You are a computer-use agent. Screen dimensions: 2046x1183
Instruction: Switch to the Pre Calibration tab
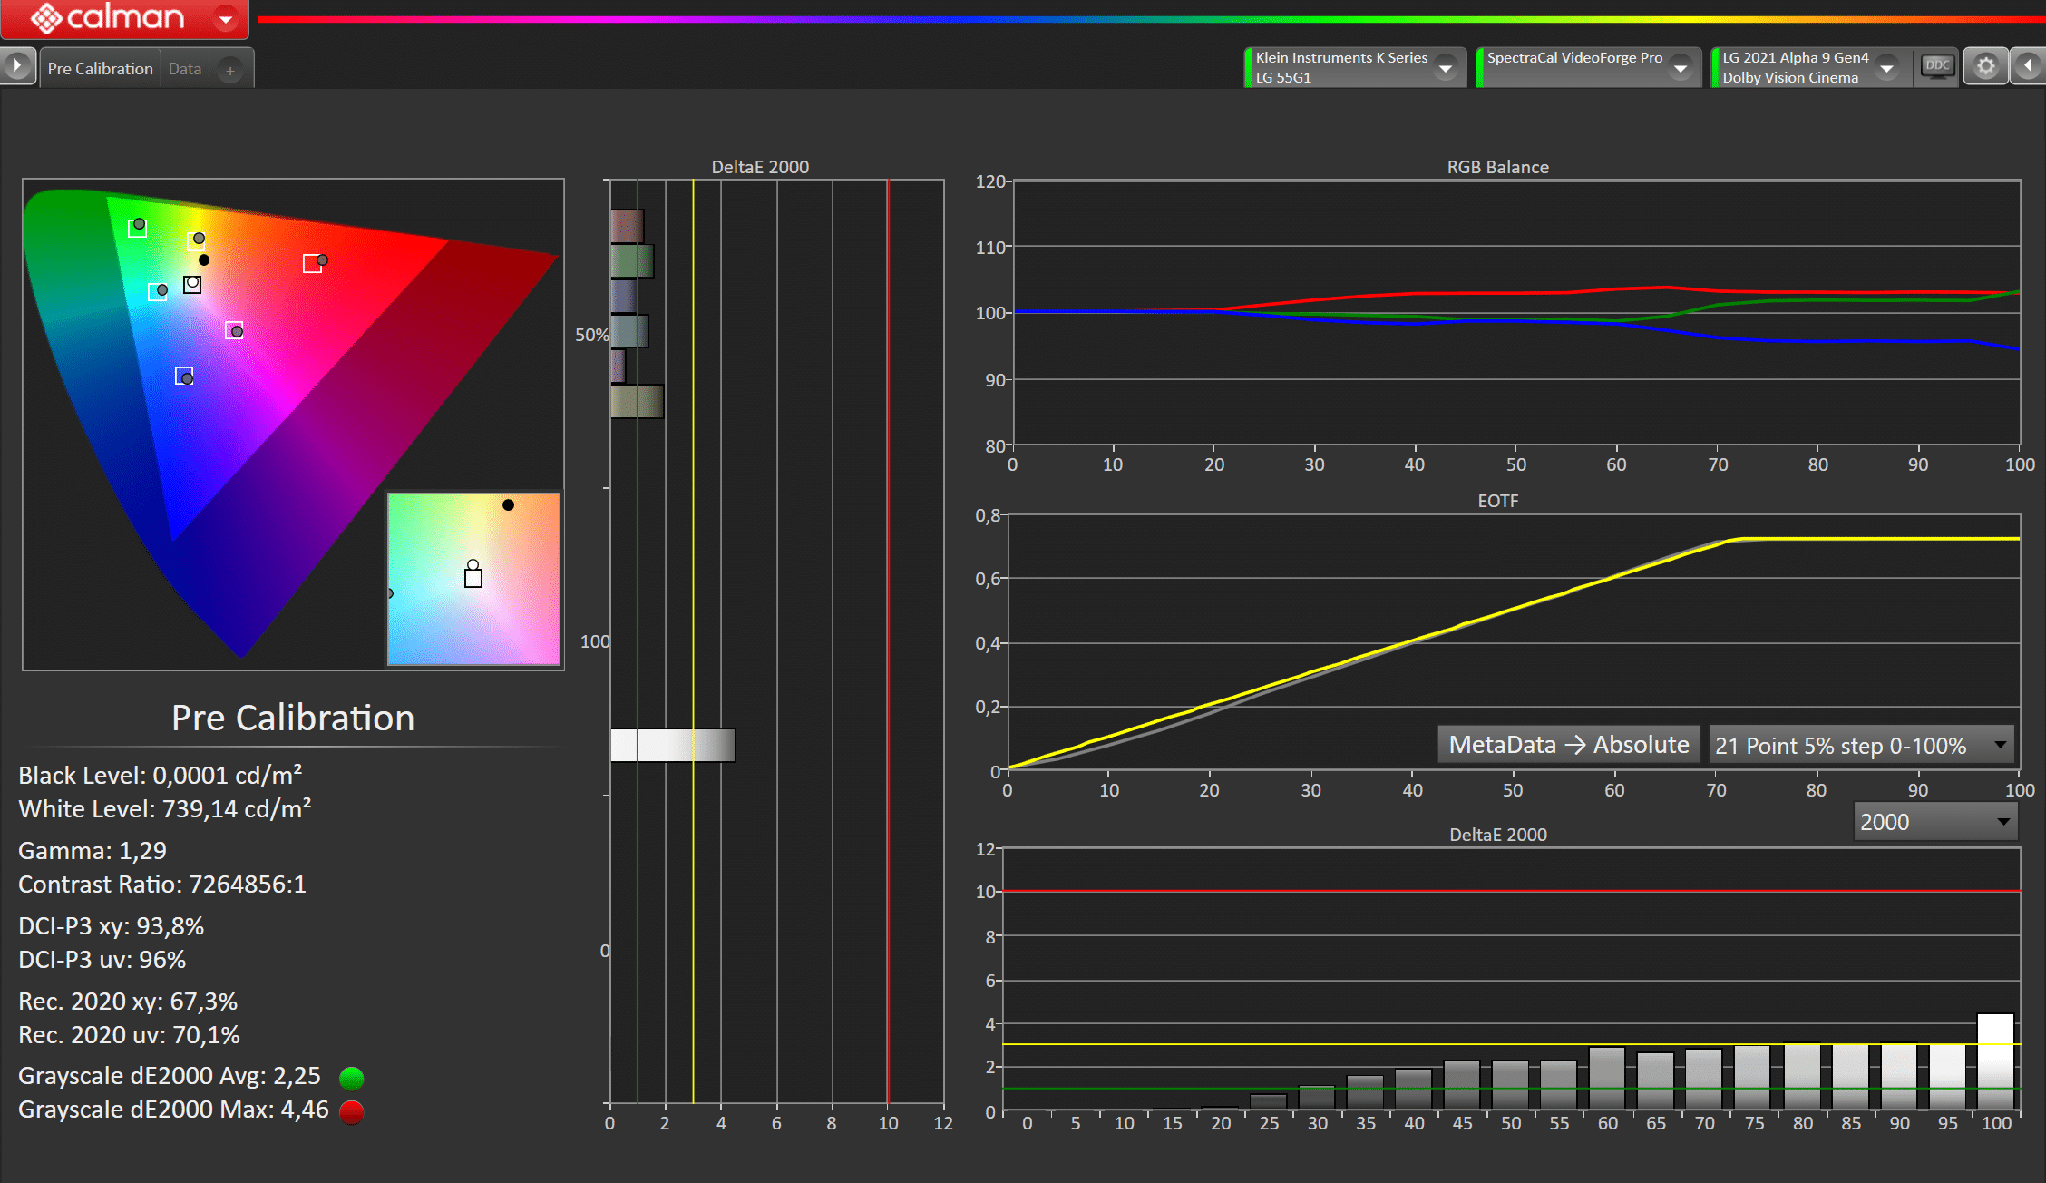pos(100,69)
